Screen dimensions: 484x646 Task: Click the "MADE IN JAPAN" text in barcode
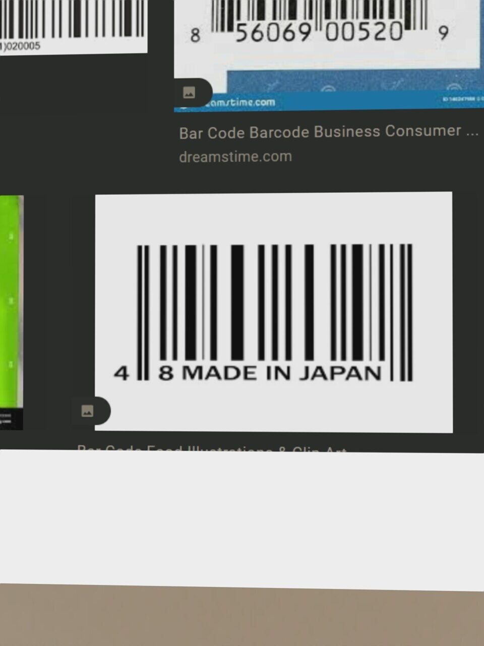tap(281, 373)
